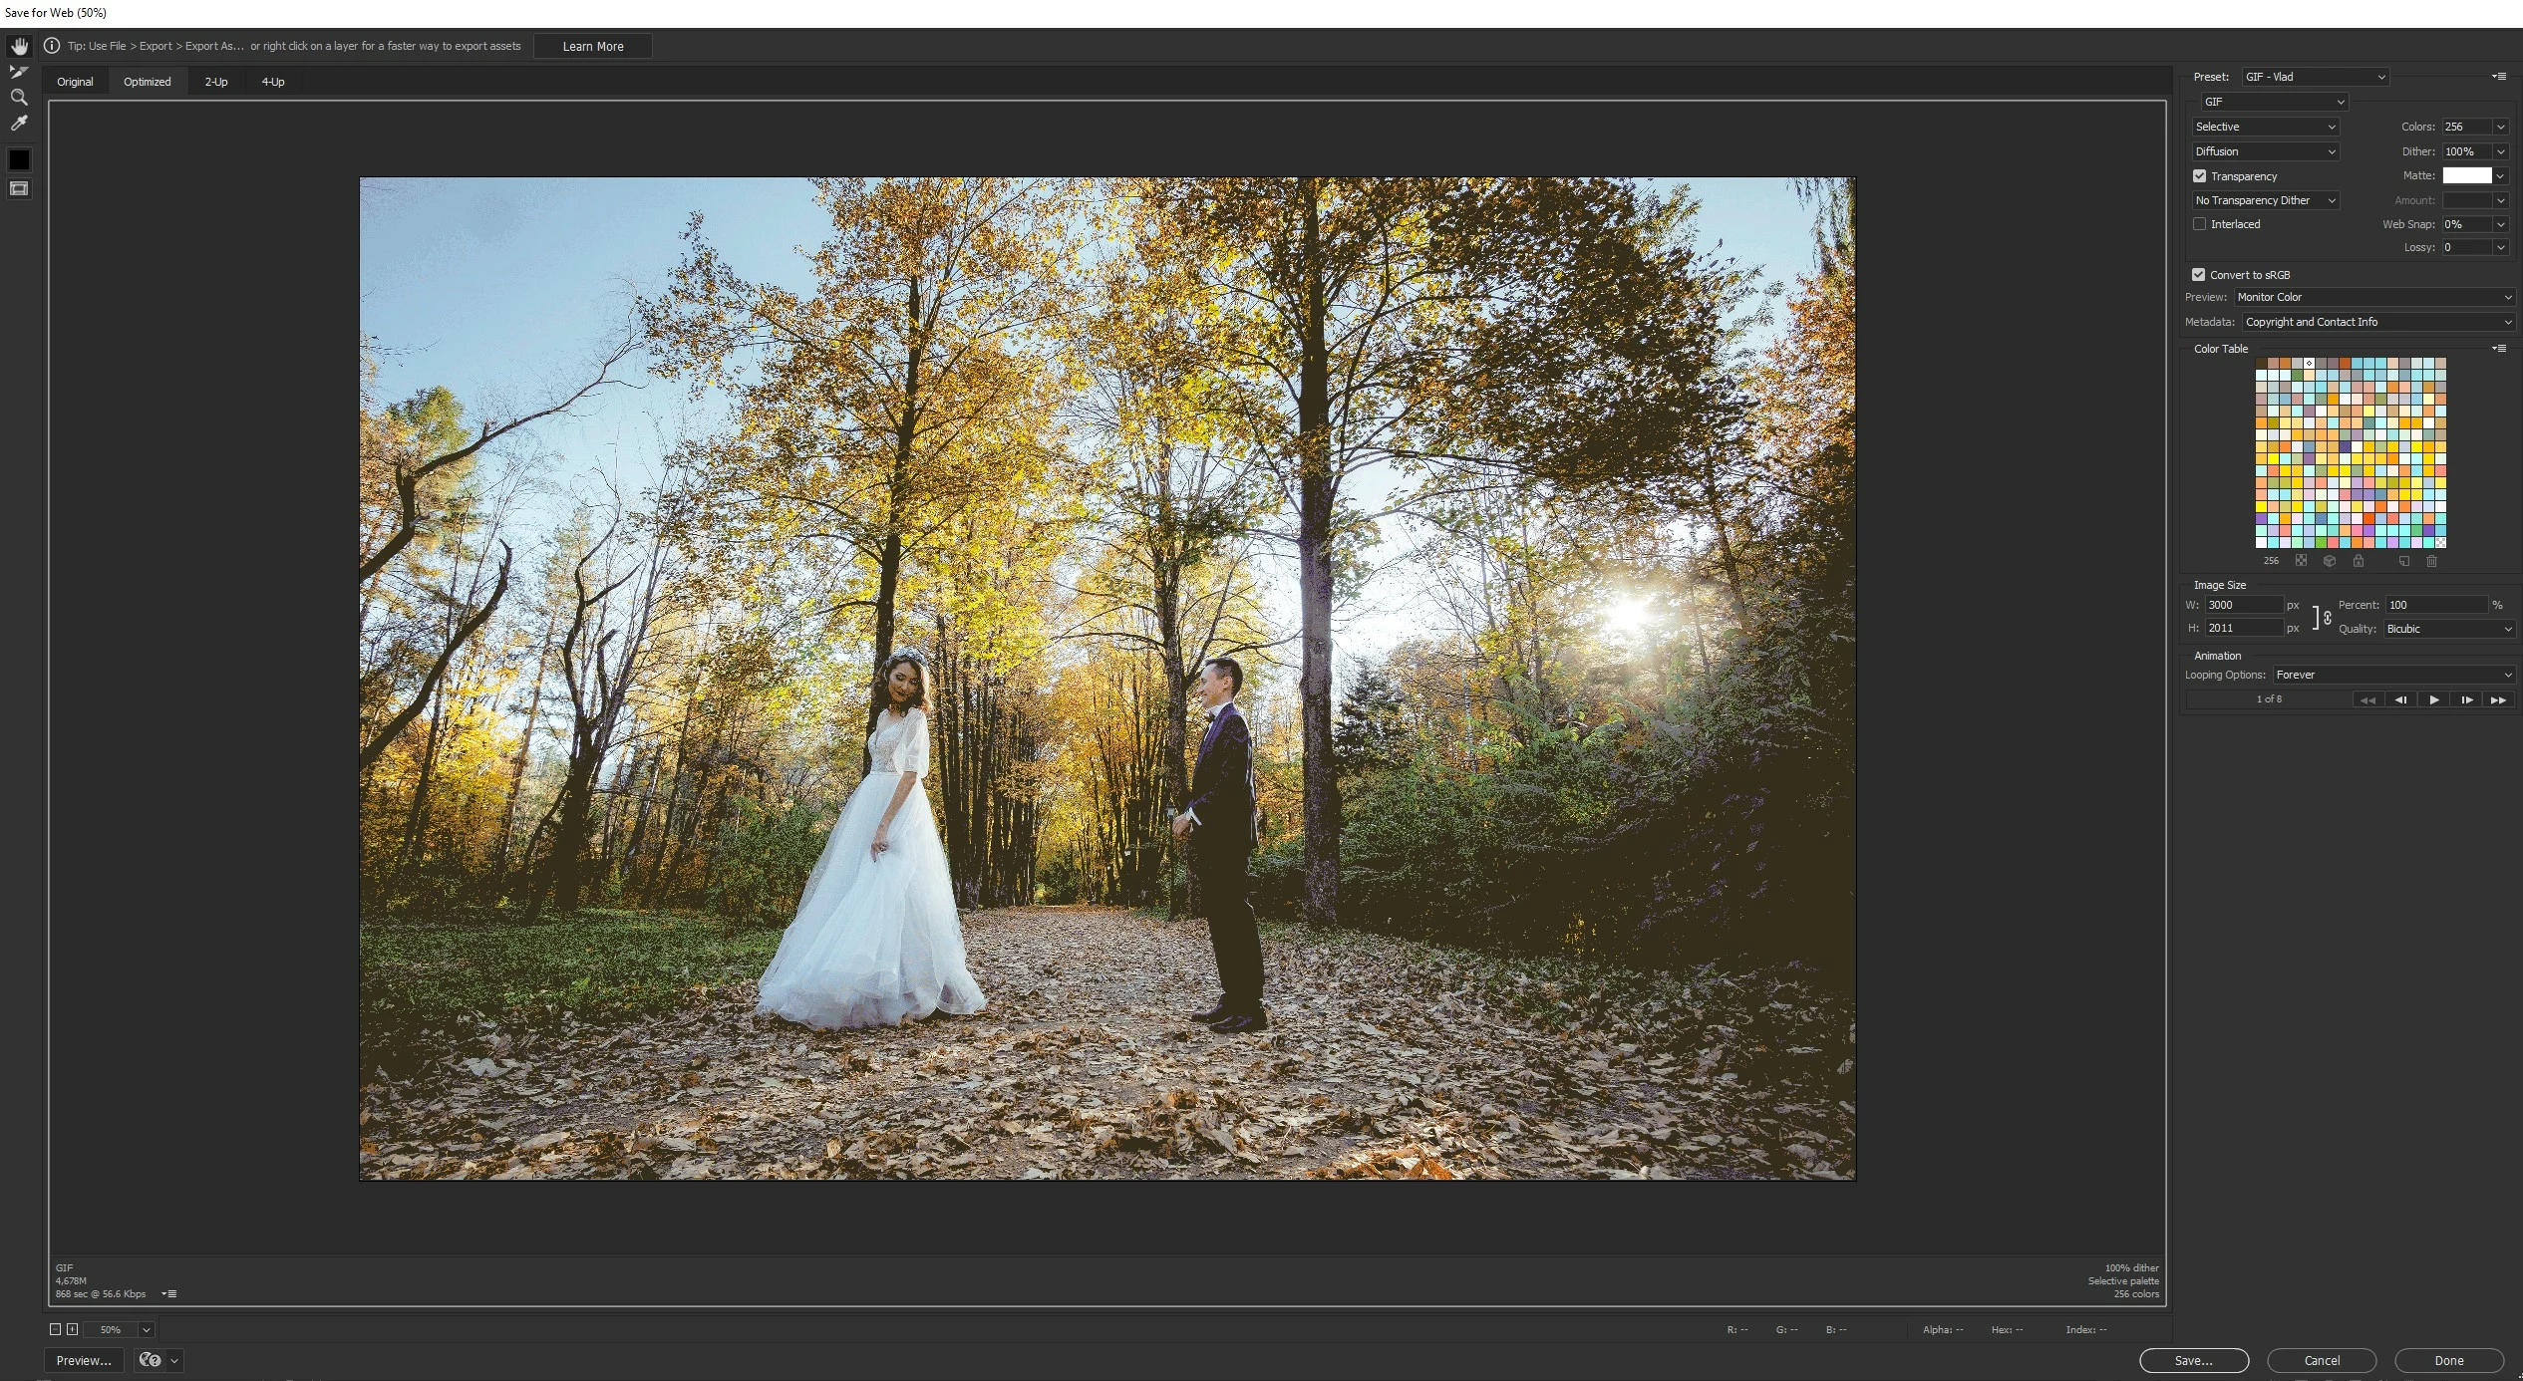Viewport: 2523px width, 1381px height.
Task: Play the animation
Action: coord(2433,700)
